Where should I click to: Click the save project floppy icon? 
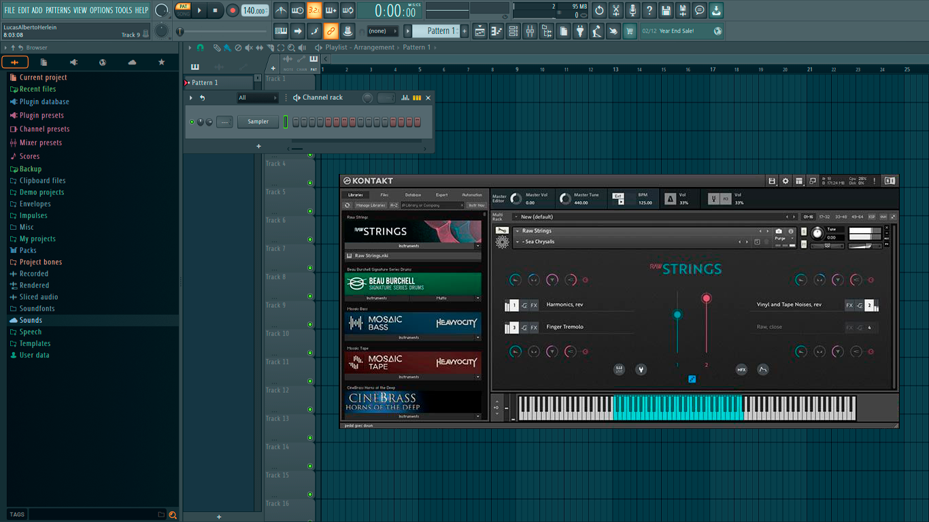[666, 10]
